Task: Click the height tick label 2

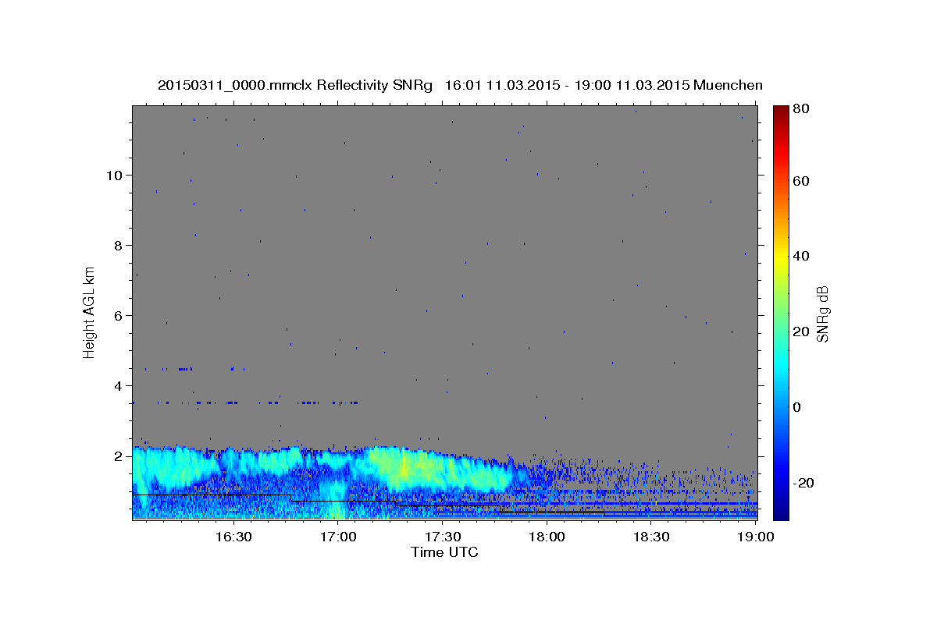Action: tap(117, 456)
